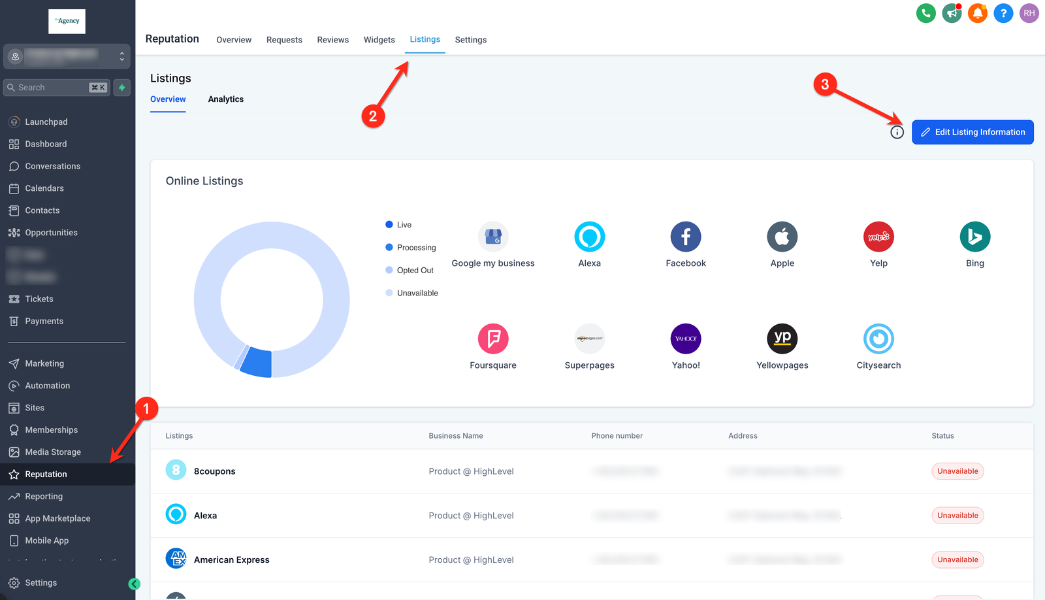This screenshot has width=1045, height=600.
Task: Click the green phone dialer icon
Action: 925,13
